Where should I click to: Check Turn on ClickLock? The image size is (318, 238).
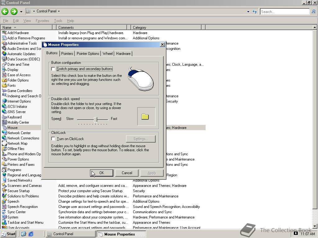pos(53,139)
